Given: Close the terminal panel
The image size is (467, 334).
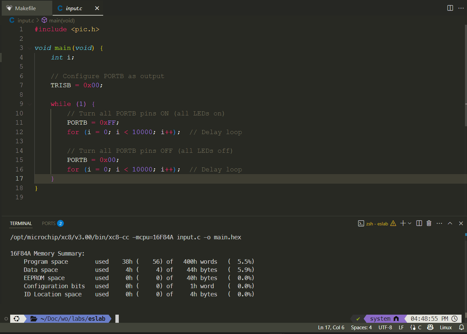Looking at the screenshot, I should [x=461, y=223].
